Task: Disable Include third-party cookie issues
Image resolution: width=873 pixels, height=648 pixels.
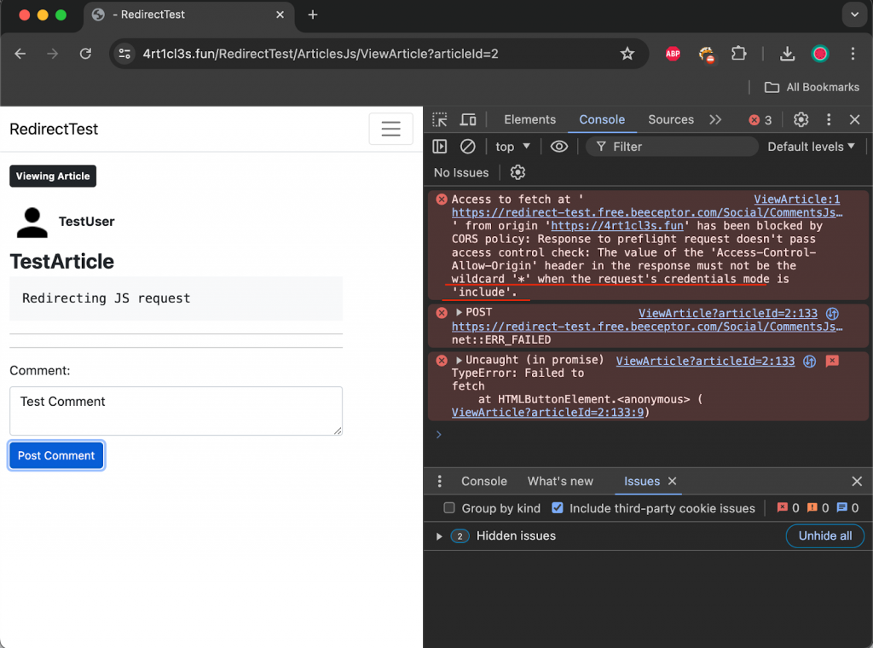Action: coord(558,508)
